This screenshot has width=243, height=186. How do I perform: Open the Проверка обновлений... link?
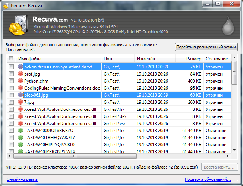pyautogui.click(x=208, y=179)
